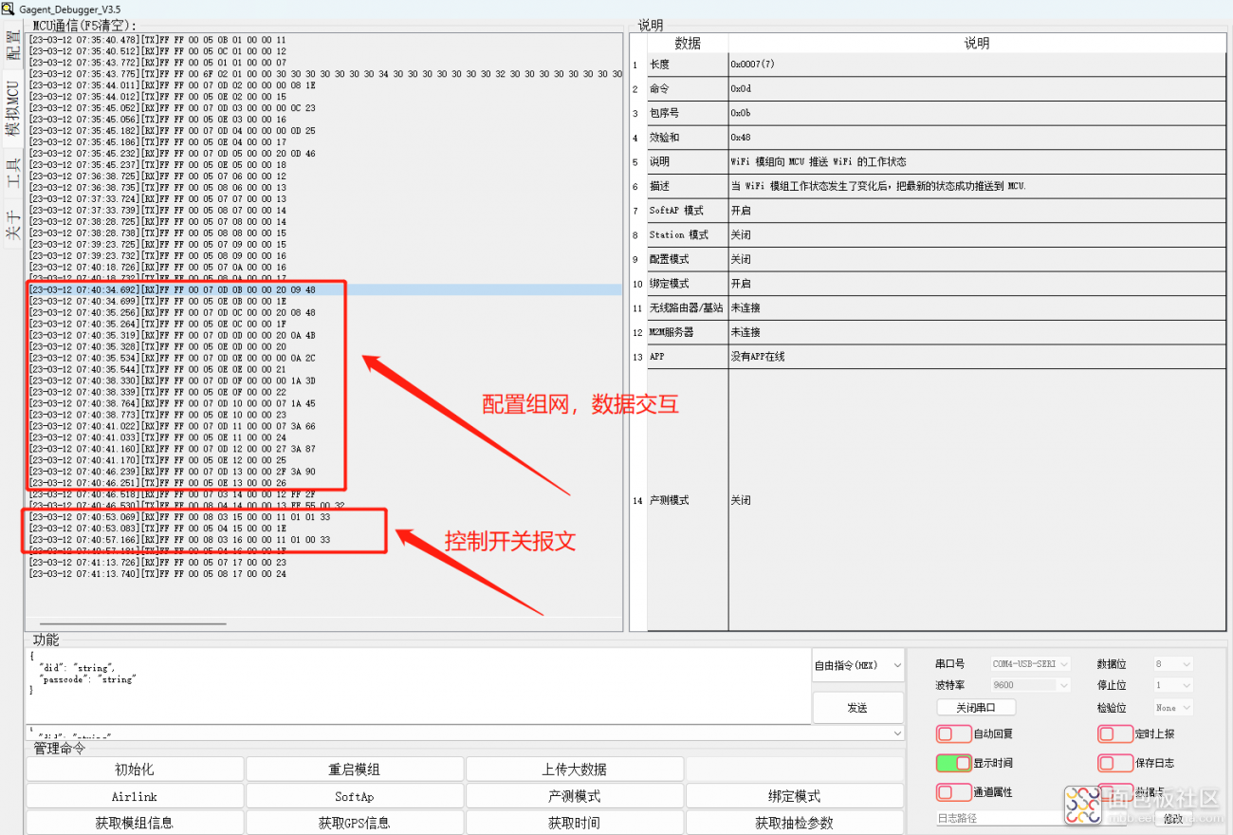
Task: Click the 无线路由器/基站 row label
Action: point(688,308)
